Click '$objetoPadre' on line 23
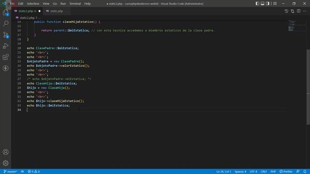This screenshot has height=174, width=310. pos(38,61)
